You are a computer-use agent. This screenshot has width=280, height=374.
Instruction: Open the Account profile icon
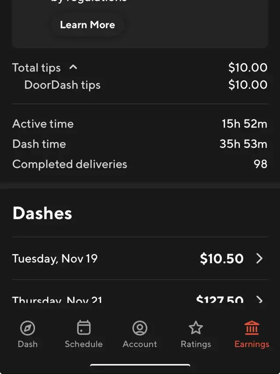point(140,328)
